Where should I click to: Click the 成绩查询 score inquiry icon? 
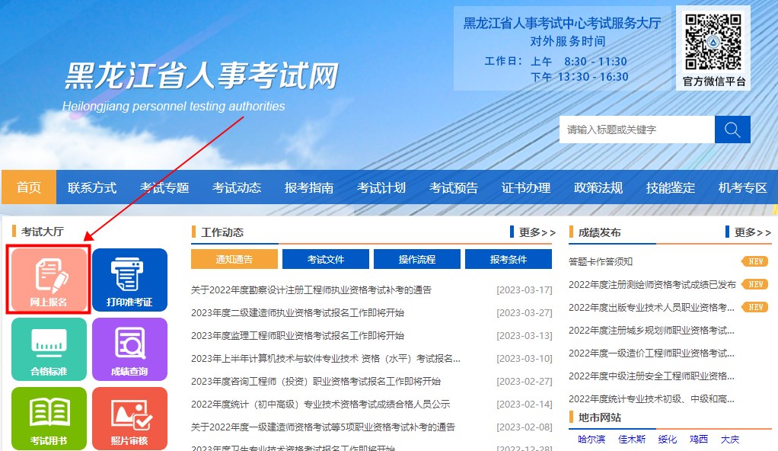(128, 348)
